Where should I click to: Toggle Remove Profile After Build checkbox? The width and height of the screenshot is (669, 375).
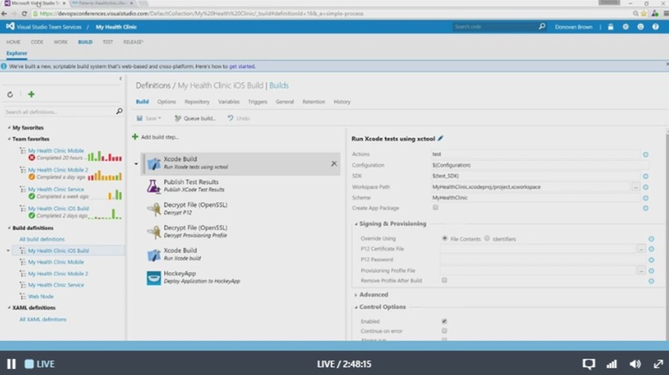click(444, 280)
